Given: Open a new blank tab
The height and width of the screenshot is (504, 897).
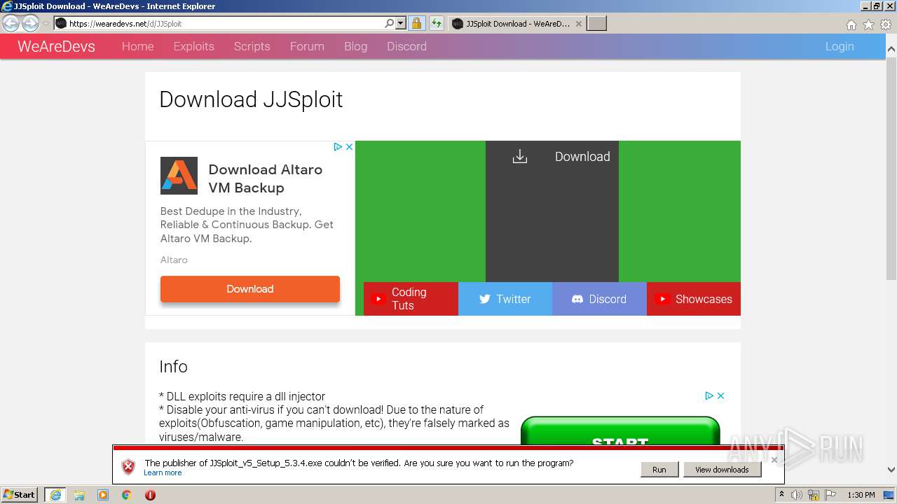Looking at the screenshot, I should 596,24.
